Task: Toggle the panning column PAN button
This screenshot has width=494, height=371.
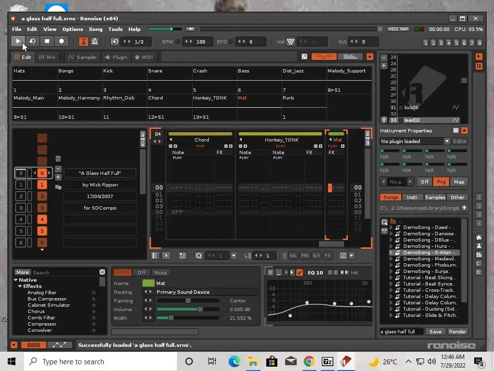Action: click(x=305, y=256)
